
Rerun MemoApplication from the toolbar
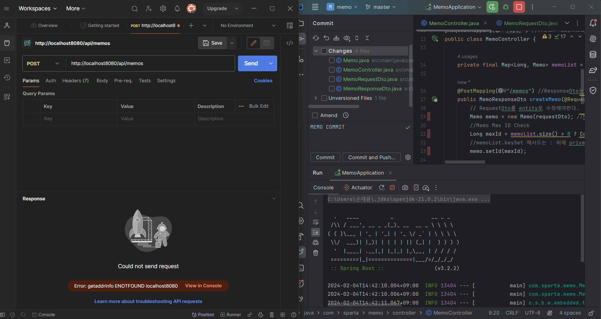click(493, 7)
